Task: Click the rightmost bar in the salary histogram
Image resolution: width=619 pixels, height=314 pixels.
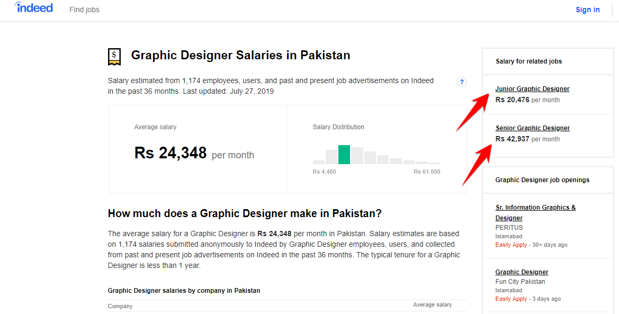Action: 434,163
